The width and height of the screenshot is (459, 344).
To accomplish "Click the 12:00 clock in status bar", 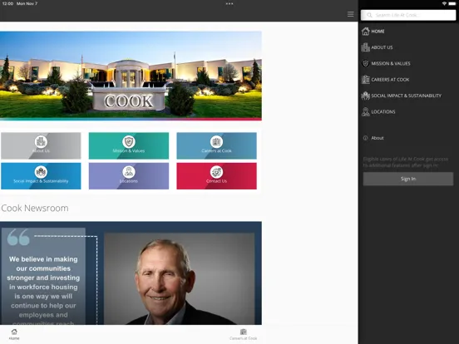I will pyautogui.click(x=7, y=3).
